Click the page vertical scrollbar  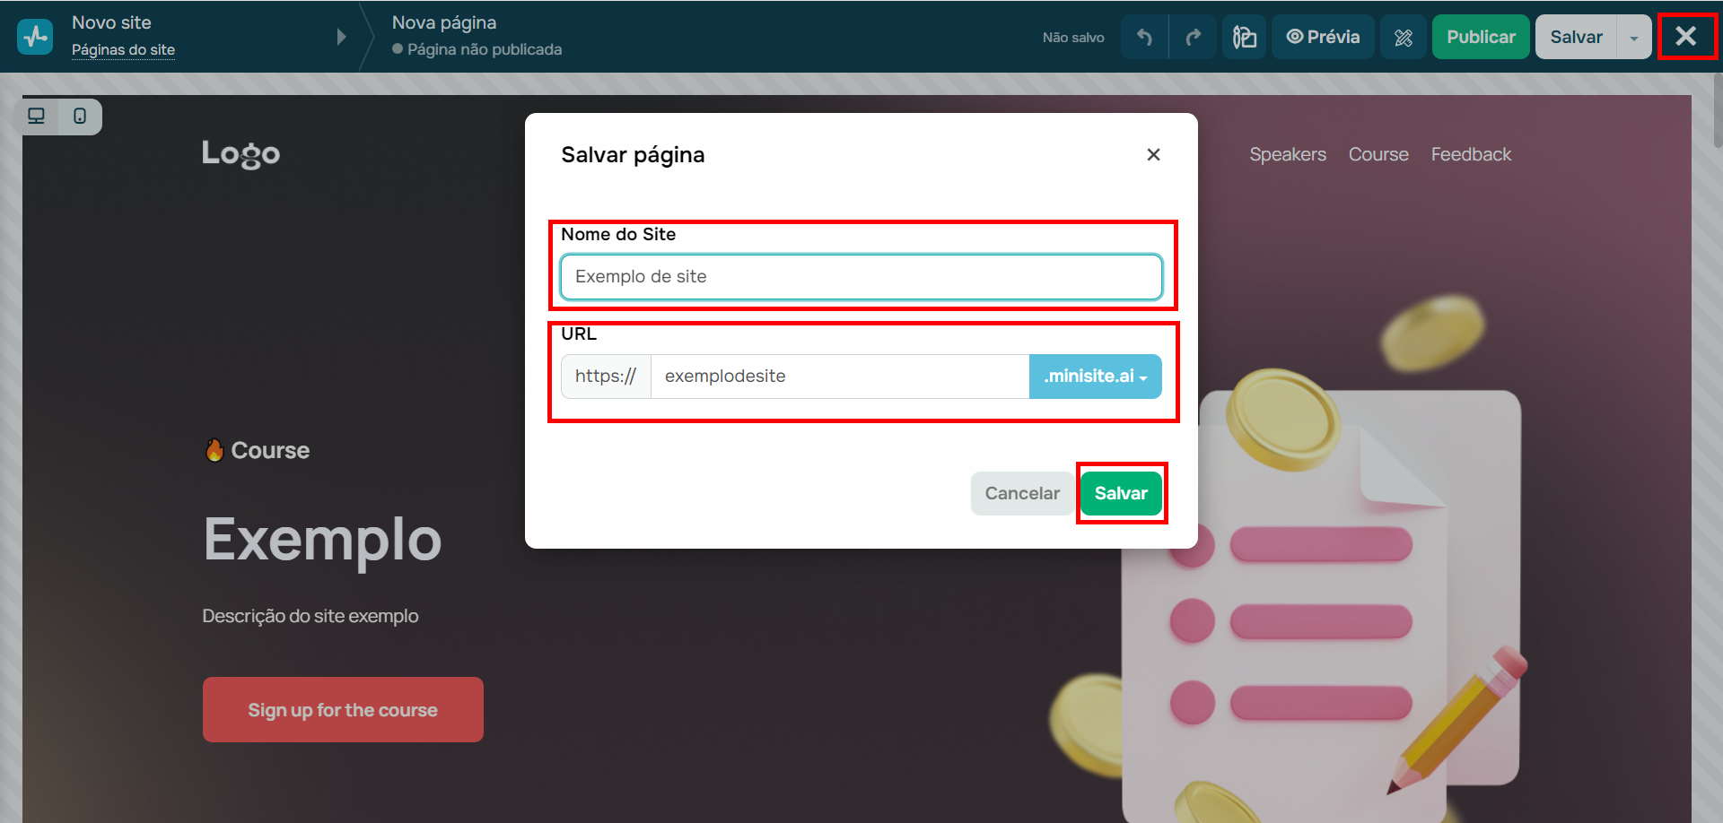click(x=1718, y=111)
